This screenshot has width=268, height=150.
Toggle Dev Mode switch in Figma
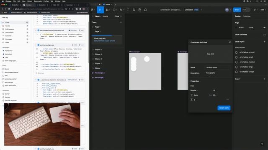(x=246, y=10)
